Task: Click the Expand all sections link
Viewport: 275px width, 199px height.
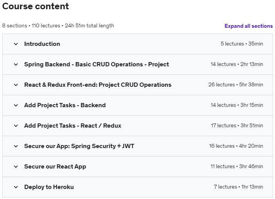Action: point(248,26)
